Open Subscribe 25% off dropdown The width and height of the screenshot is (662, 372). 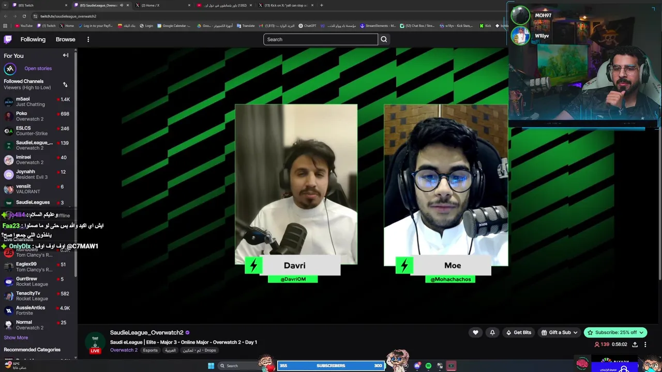tap(615, 332)
